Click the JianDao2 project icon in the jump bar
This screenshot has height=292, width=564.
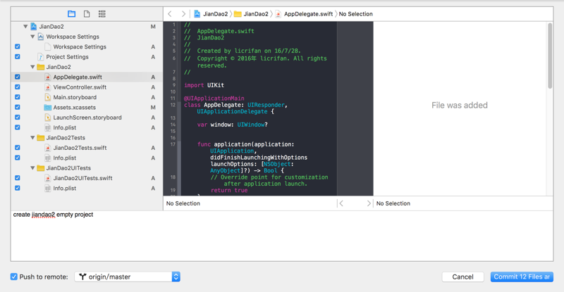point(197,14)
